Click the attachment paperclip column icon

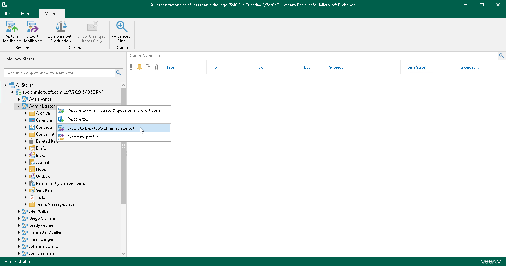click(x=156, y=67)
